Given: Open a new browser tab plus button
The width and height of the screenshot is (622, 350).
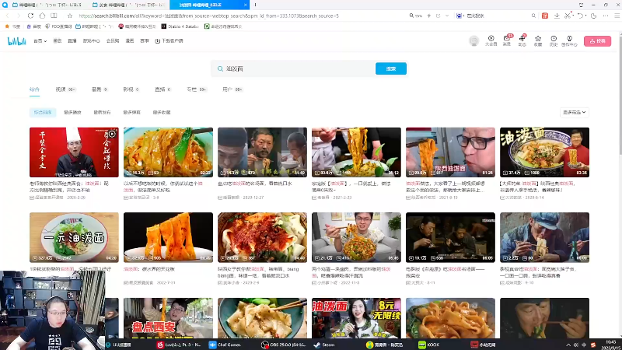Looking at the screenshot, I should 255,5.
